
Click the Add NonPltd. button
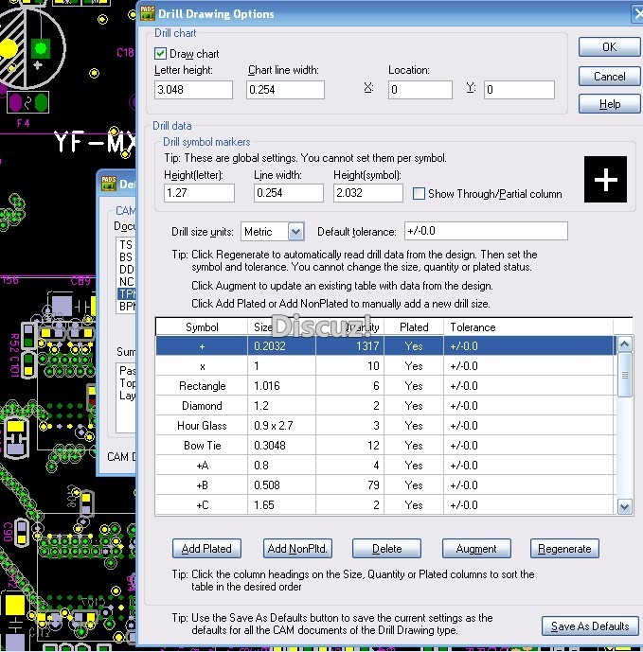[297, 549]
